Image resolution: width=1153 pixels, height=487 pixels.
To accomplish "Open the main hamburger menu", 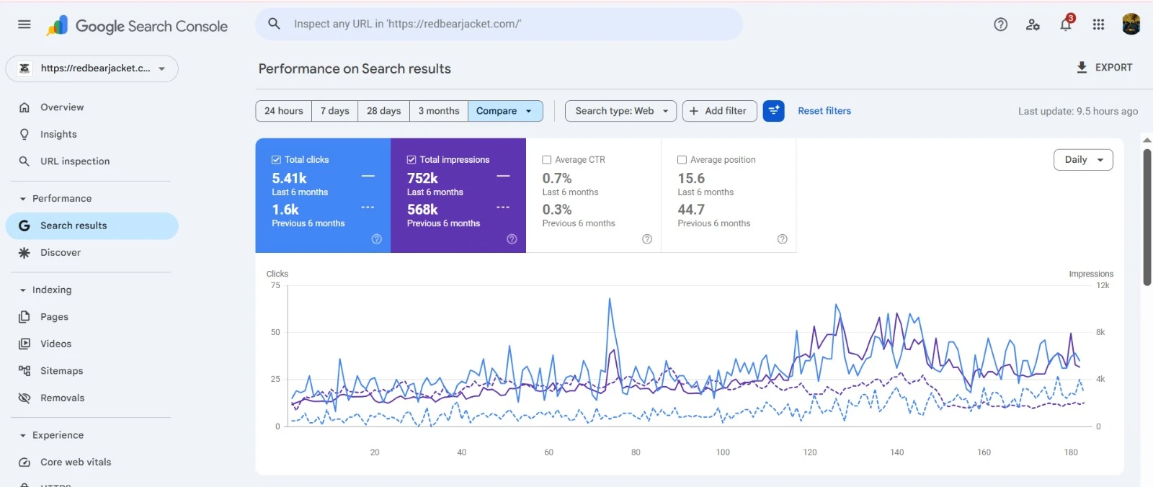I will (24, 24).
